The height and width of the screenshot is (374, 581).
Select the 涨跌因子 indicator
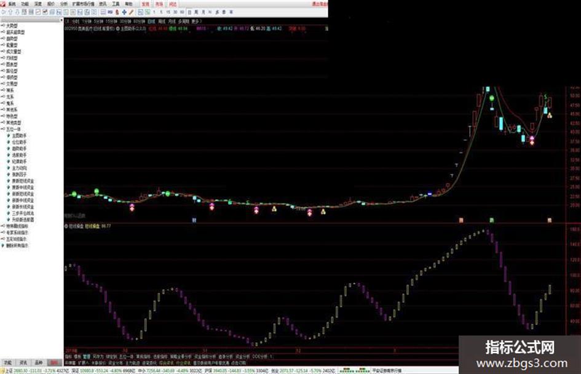[19, 174]
